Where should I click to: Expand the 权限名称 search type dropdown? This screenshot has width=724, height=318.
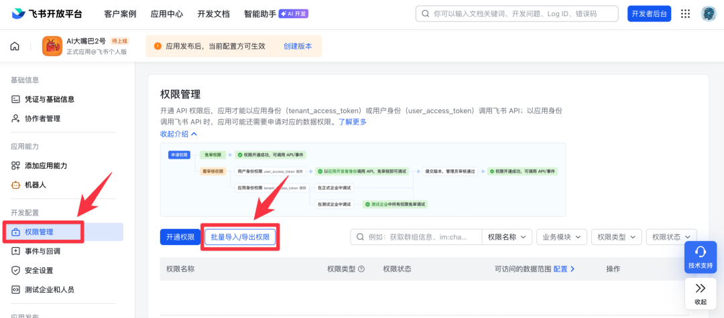(x=507, y=237)
